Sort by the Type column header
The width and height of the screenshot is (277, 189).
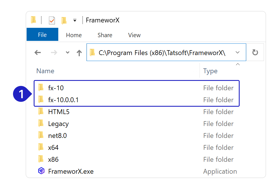tap(210, 71)
